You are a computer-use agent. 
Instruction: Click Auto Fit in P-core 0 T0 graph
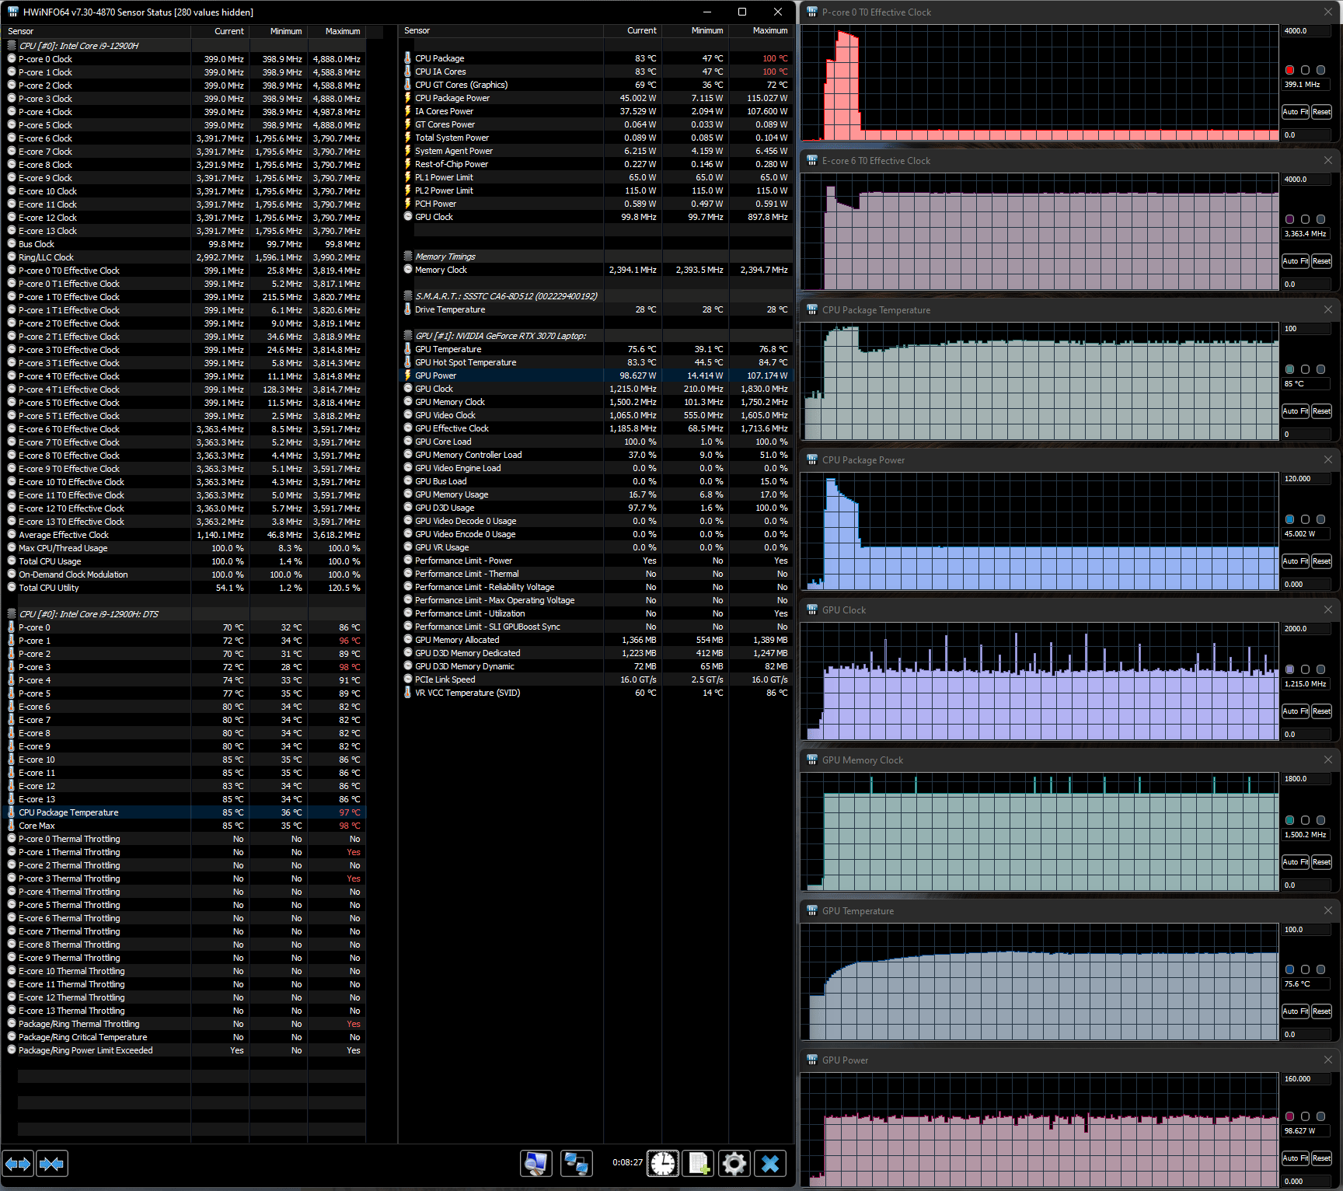[1295, 112]
